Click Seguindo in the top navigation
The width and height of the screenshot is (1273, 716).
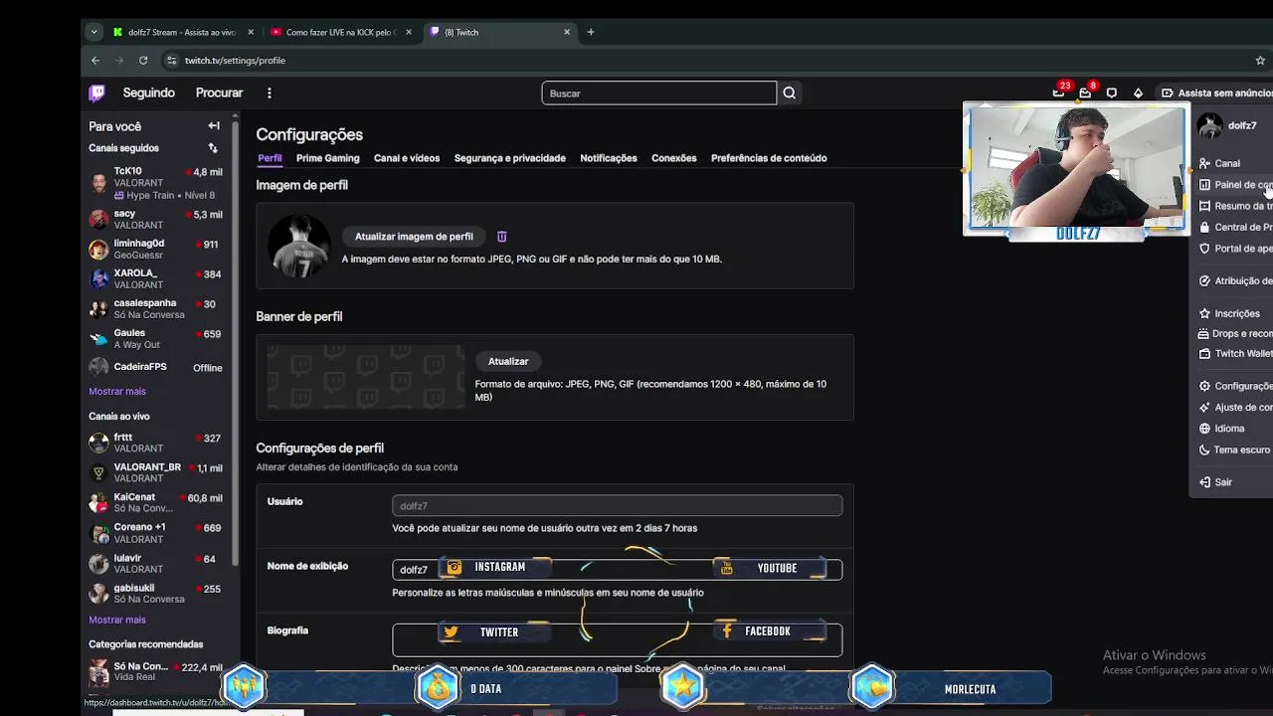149,93
